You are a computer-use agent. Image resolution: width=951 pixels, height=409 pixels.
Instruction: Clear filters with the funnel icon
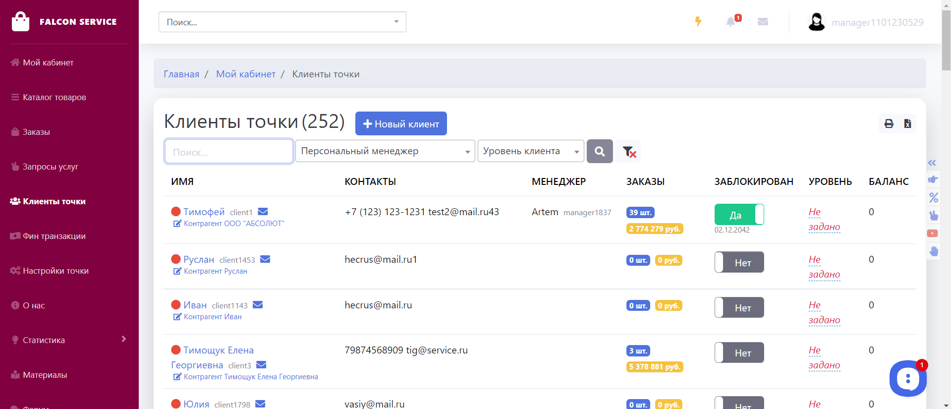tap(629, 152)
